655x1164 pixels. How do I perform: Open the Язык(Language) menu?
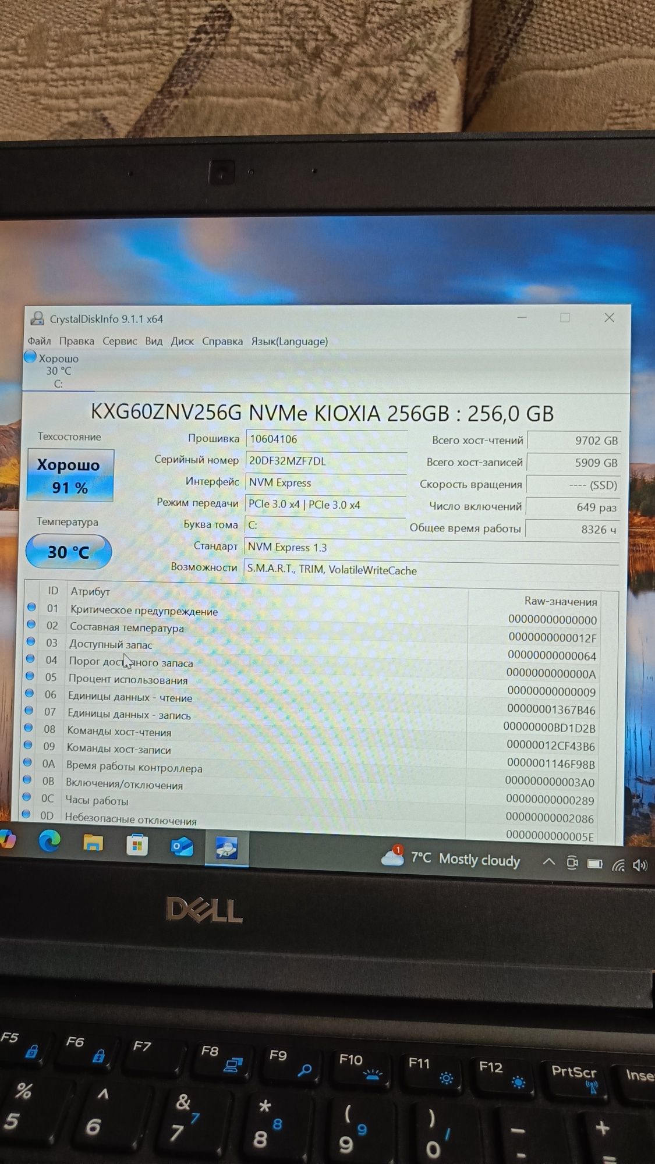click(289, 342)
